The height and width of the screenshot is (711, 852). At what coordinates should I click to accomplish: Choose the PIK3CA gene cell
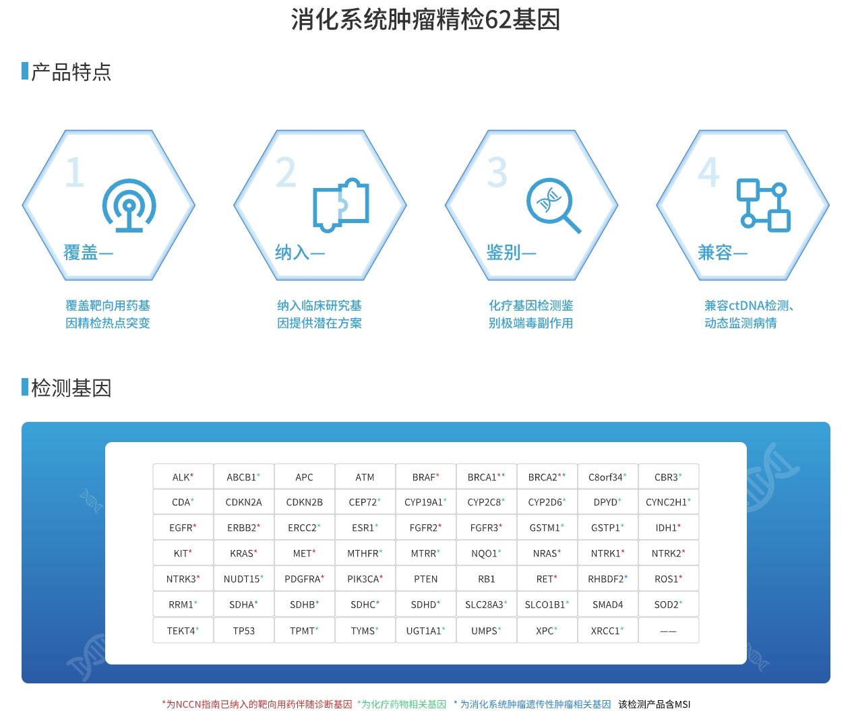(365, 579)
